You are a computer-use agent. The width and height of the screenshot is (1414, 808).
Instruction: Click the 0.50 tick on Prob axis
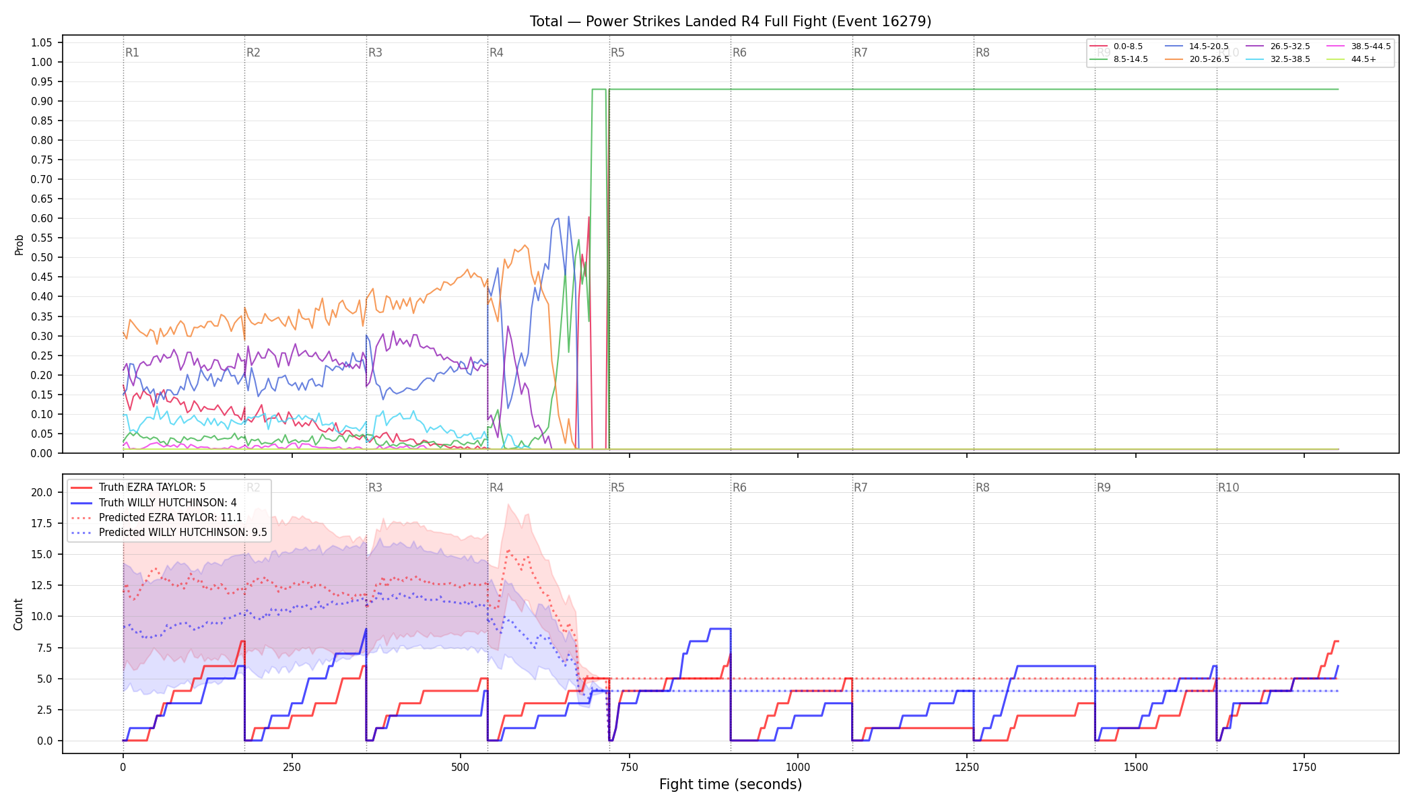click(x=42, y=257)
